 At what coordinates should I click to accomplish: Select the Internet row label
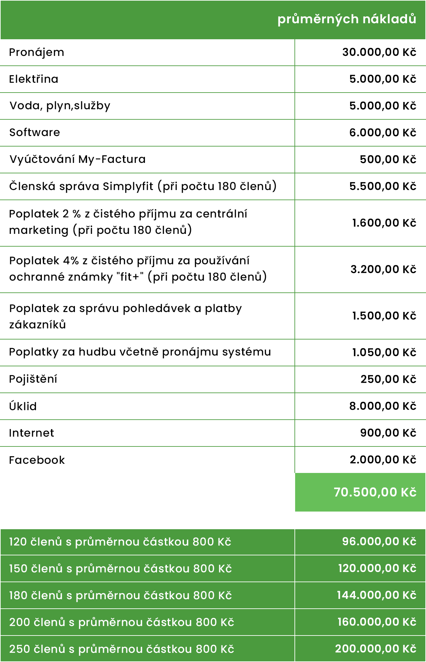[x=31, y=433]
